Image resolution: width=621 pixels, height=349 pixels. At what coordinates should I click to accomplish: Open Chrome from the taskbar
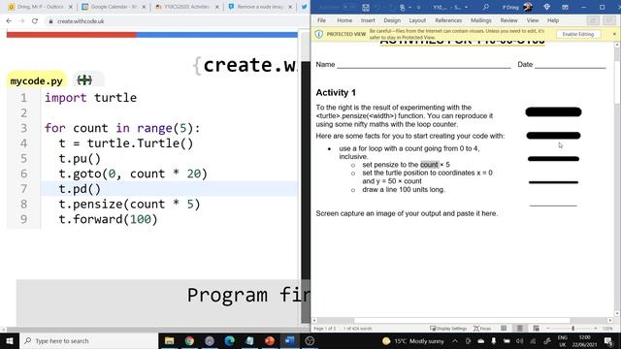(x=189, y=340)
